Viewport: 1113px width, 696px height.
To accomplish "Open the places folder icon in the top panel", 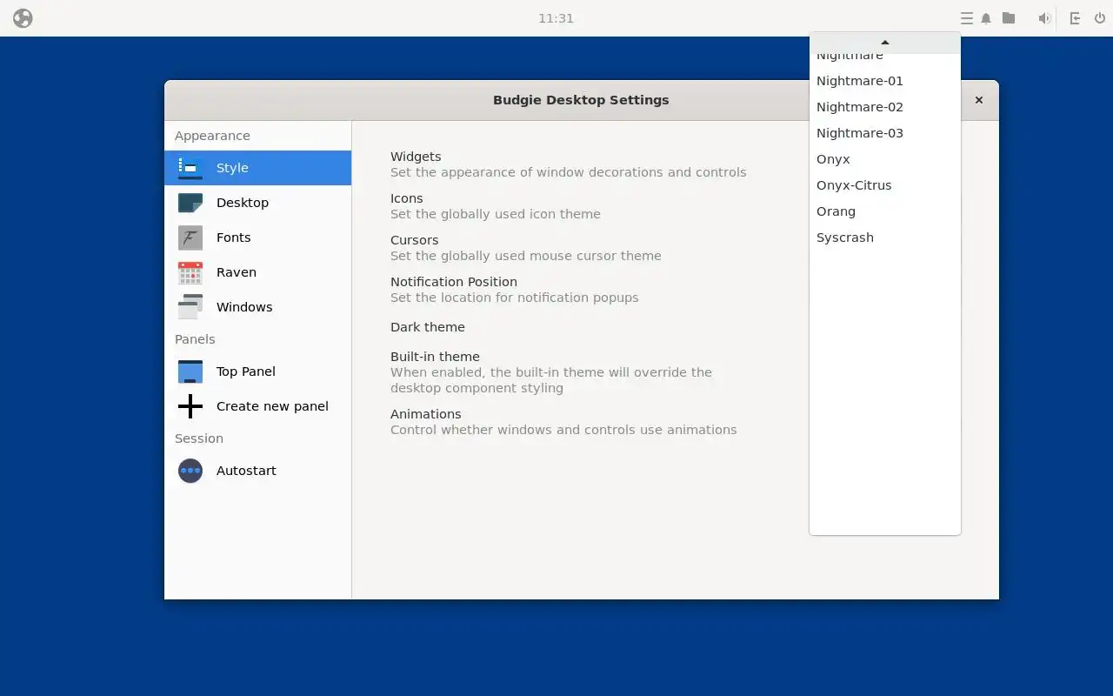I will coord(1009,18).
